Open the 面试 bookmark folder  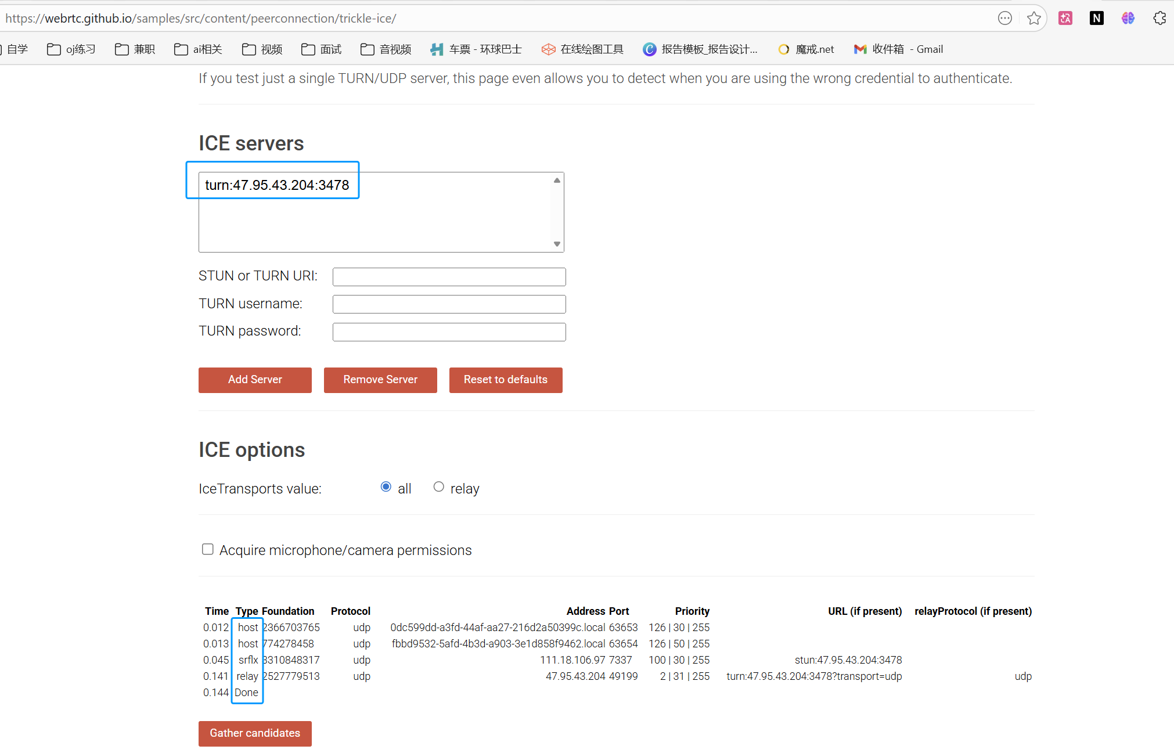click(322, 49)
